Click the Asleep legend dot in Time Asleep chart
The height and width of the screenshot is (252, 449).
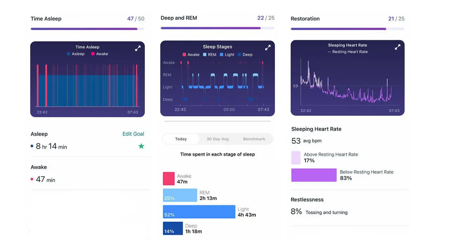click(x=68, y=54)
